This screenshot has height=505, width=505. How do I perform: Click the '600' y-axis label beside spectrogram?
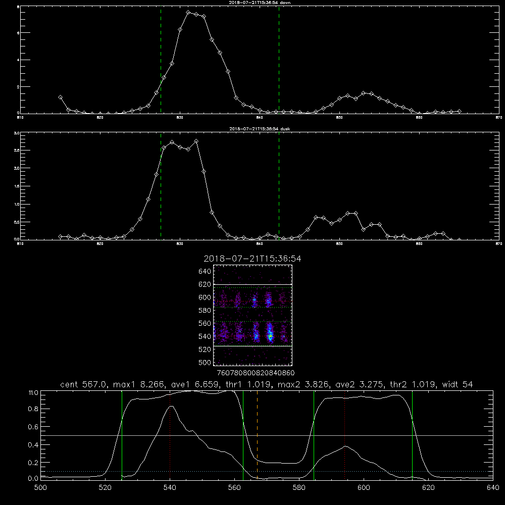coord(205,297)
